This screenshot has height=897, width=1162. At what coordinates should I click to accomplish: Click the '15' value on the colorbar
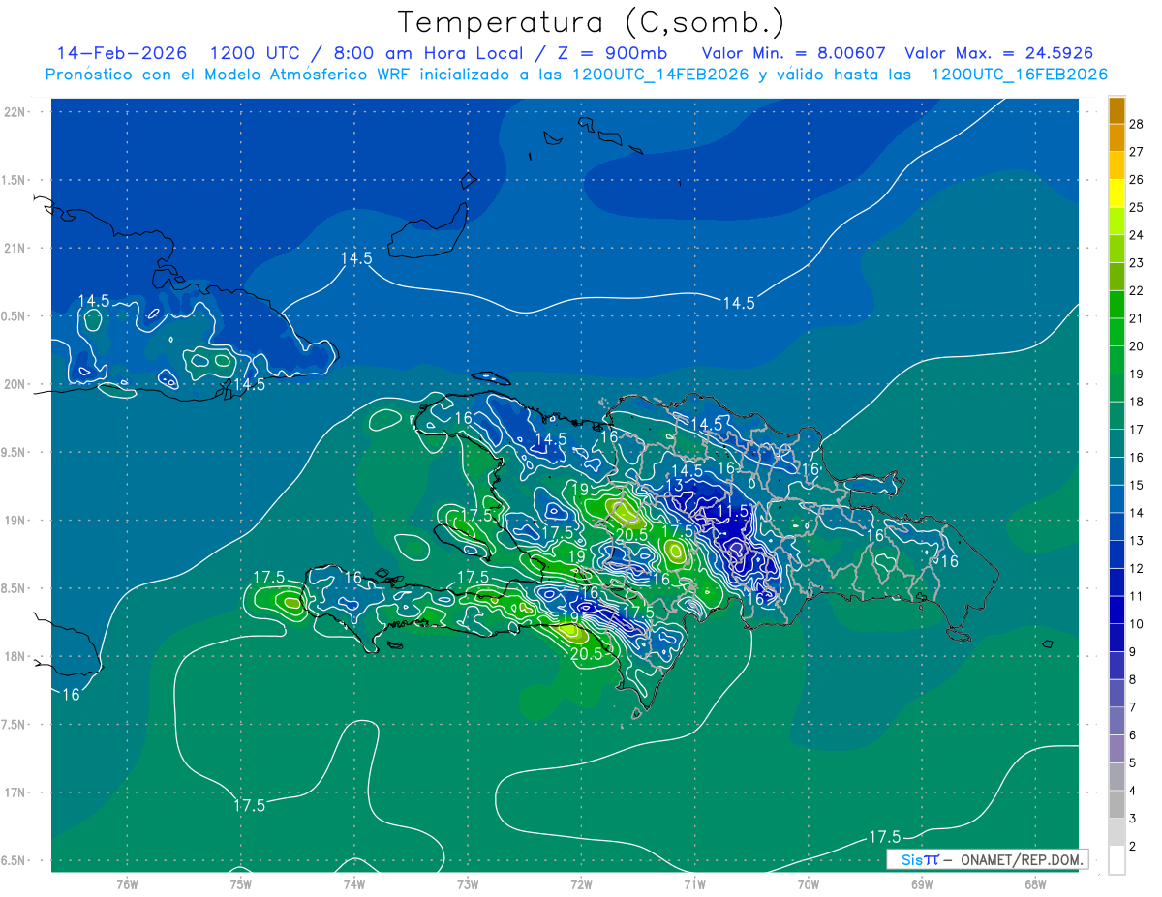click(1137, 485)
